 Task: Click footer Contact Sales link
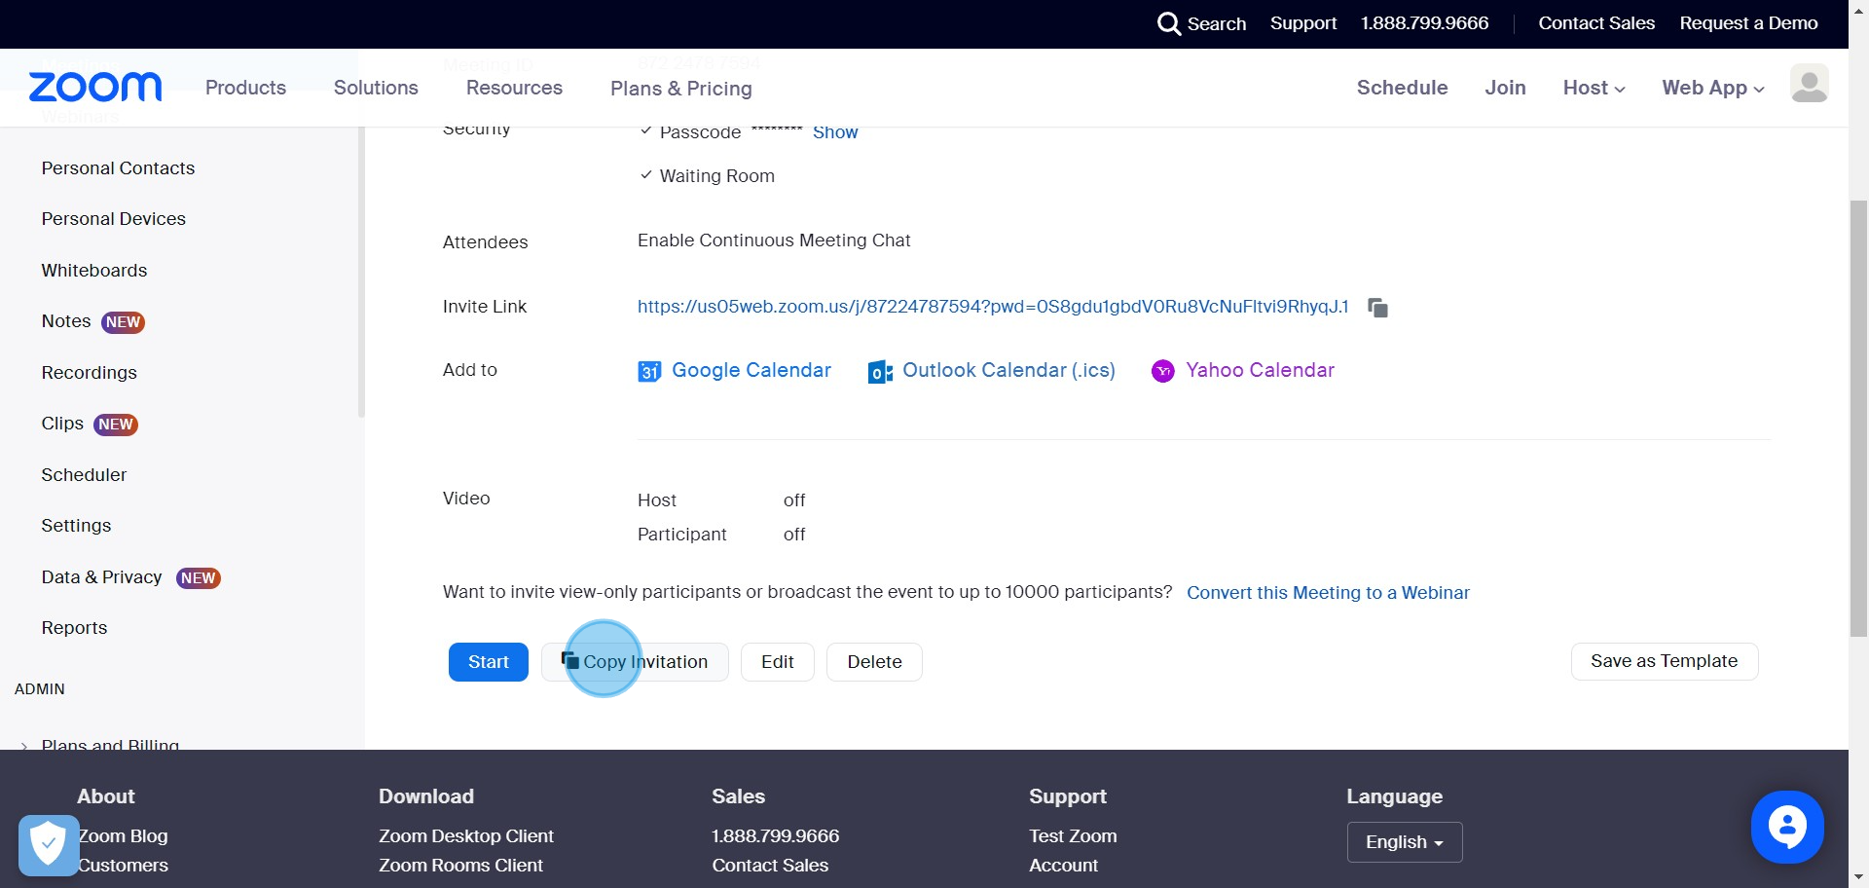[x=770, y=866]
